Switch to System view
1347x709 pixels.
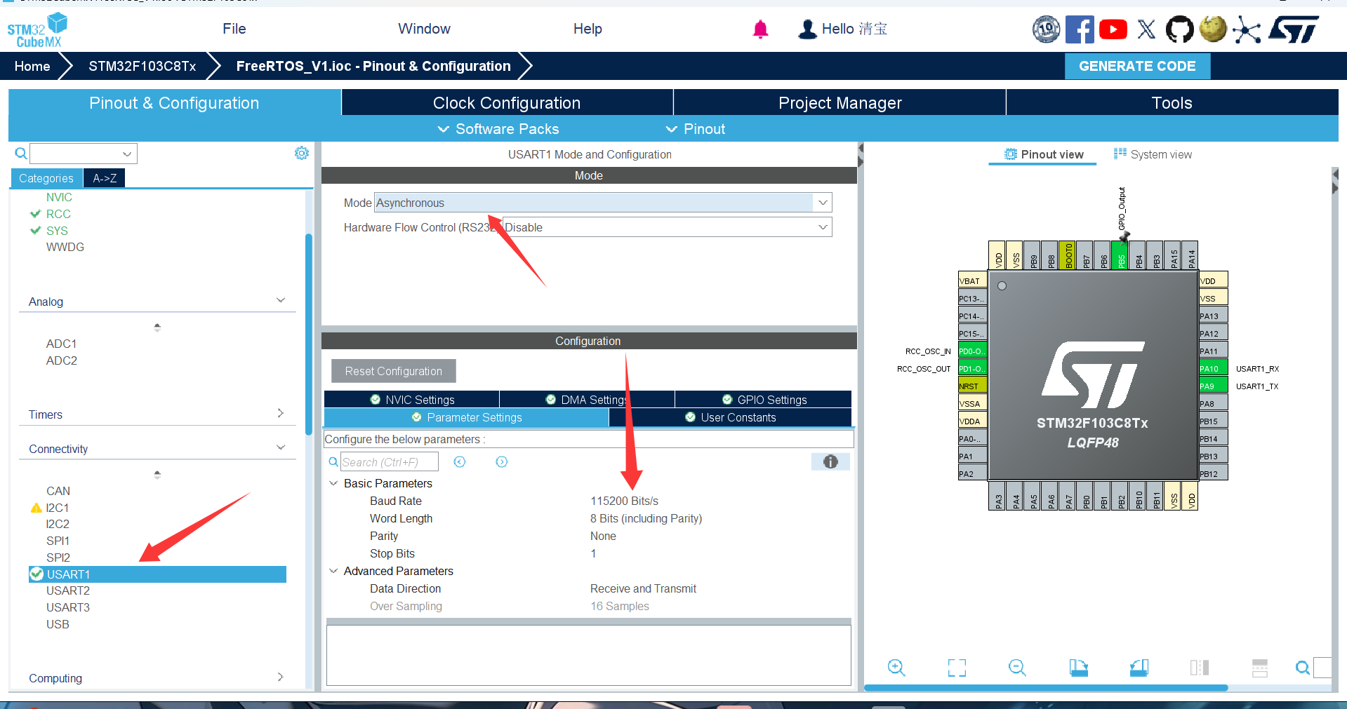(1153, 154)
